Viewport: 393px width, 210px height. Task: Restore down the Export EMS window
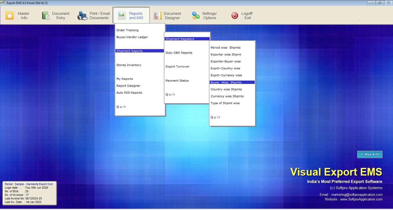pyautogui.click(x=379, y=3)
